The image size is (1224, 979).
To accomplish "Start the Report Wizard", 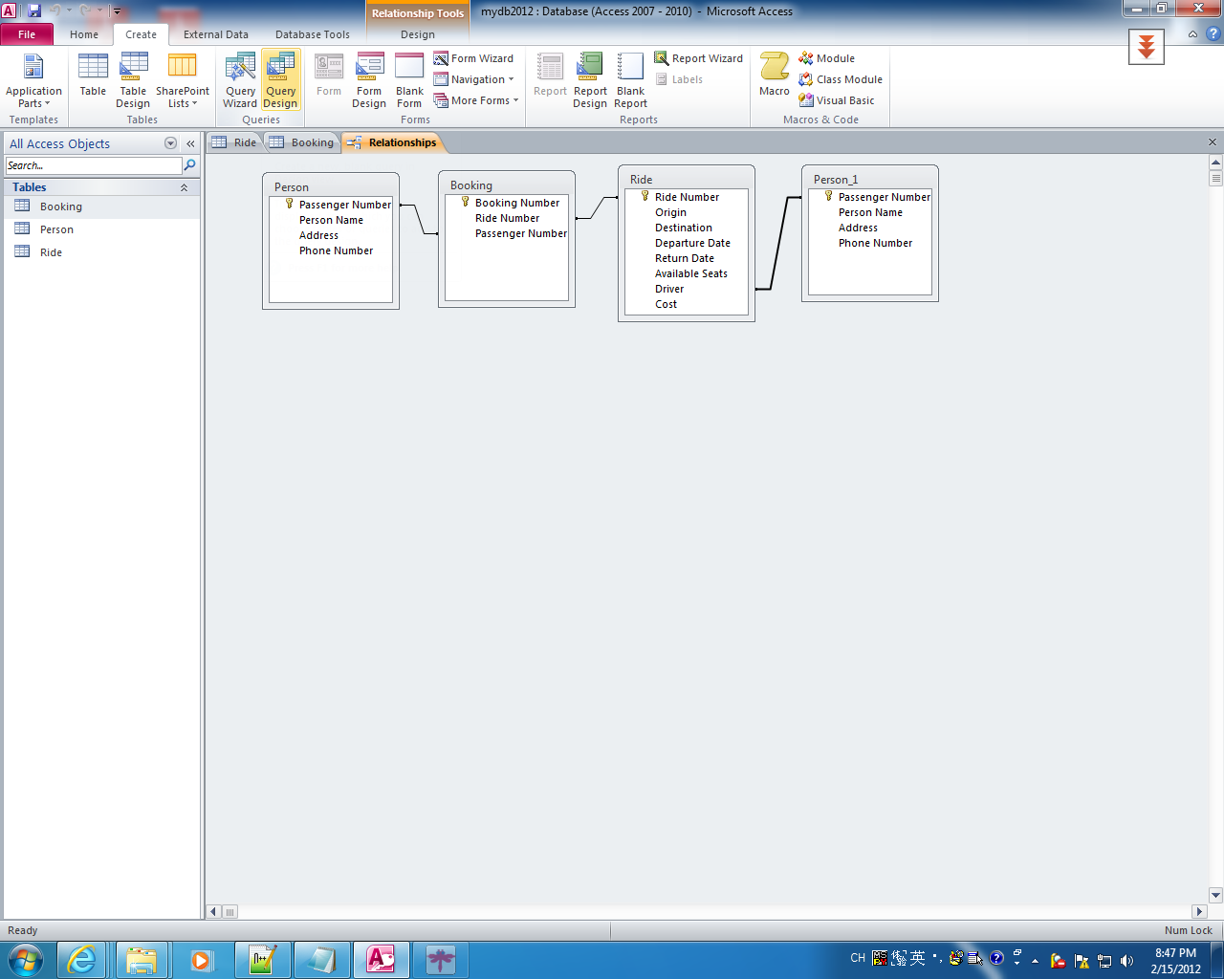I will [x=699, y=58].
